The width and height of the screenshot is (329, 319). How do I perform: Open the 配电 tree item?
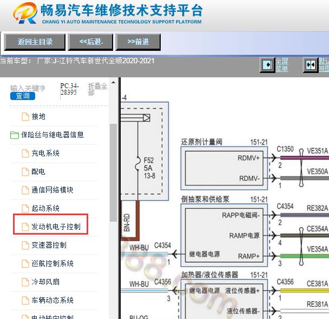point(38,171)
